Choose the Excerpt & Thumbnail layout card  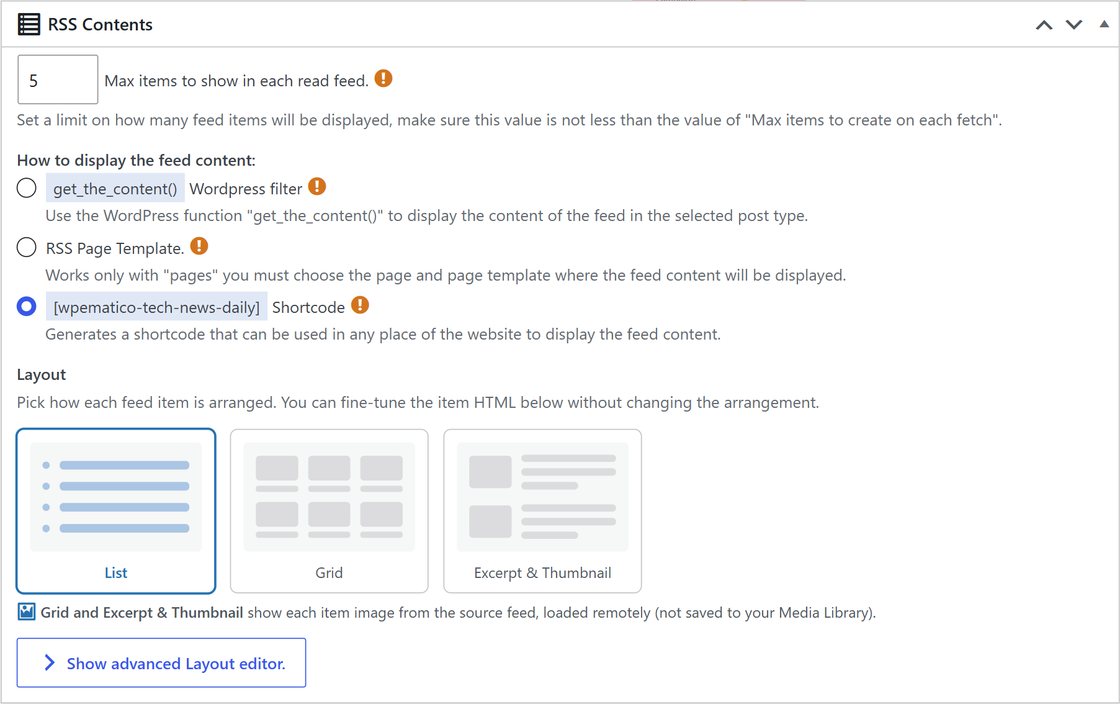click(543, 511)
